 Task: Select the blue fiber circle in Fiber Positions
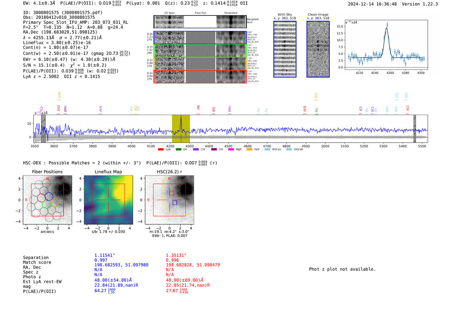(49, 196)
